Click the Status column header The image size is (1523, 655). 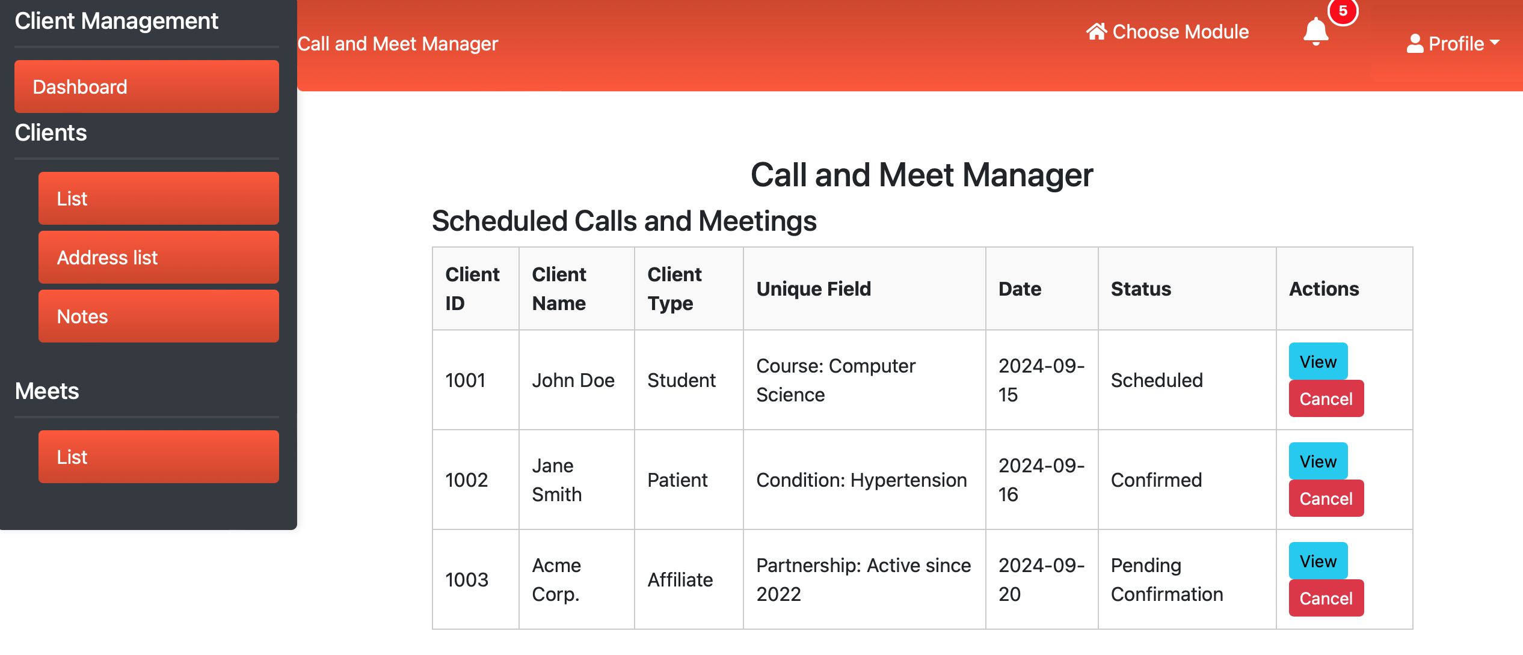(x=1140, y=288)
